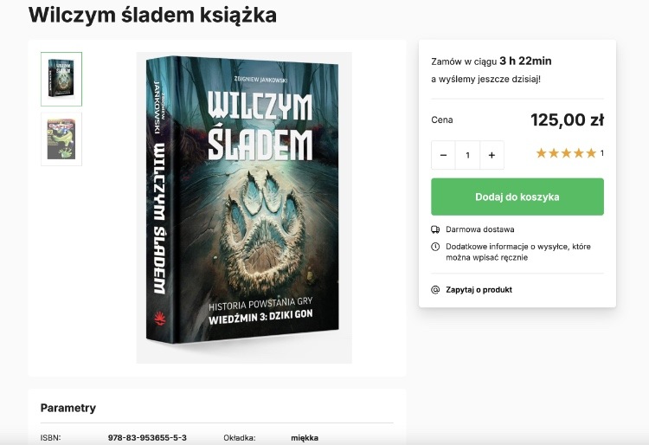Click the Parametry section heading
This screenshot has width=649, height=445.
68,408
